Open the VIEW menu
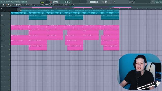162x91 pixels. pos(14,2)
